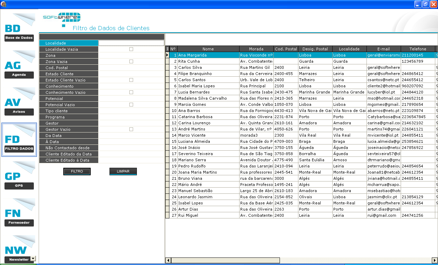The width and height of the screenshot is (438, 265).
Task: Select the Artur Dias name cell
Action: [x=208, y=209]
